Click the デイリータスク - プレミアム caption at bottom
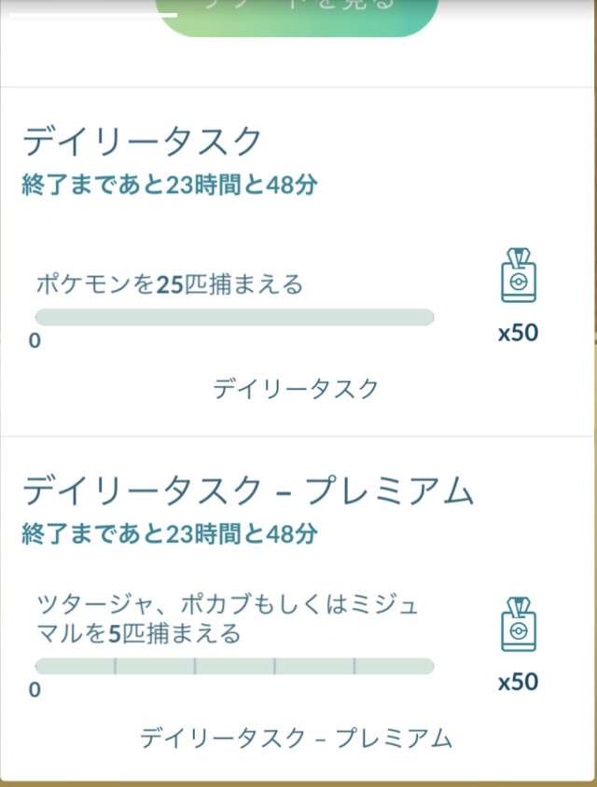597x787 pixels. pyautogui.click(x=296, y=739)
